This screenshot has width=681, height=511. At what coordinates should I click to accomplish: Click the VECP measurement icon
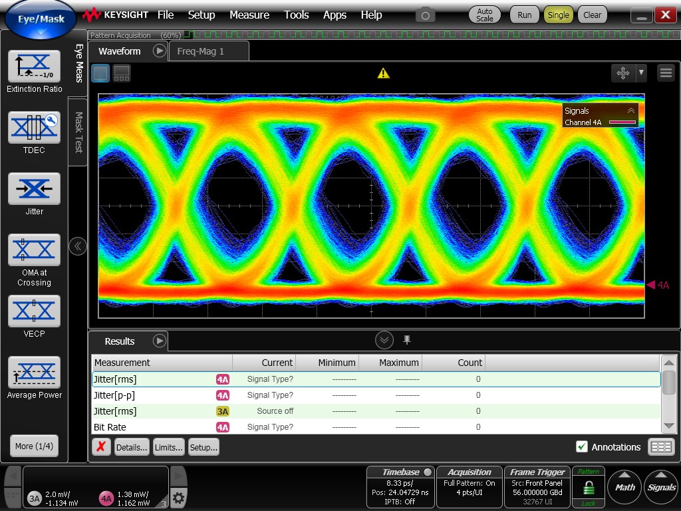(34, 311)
